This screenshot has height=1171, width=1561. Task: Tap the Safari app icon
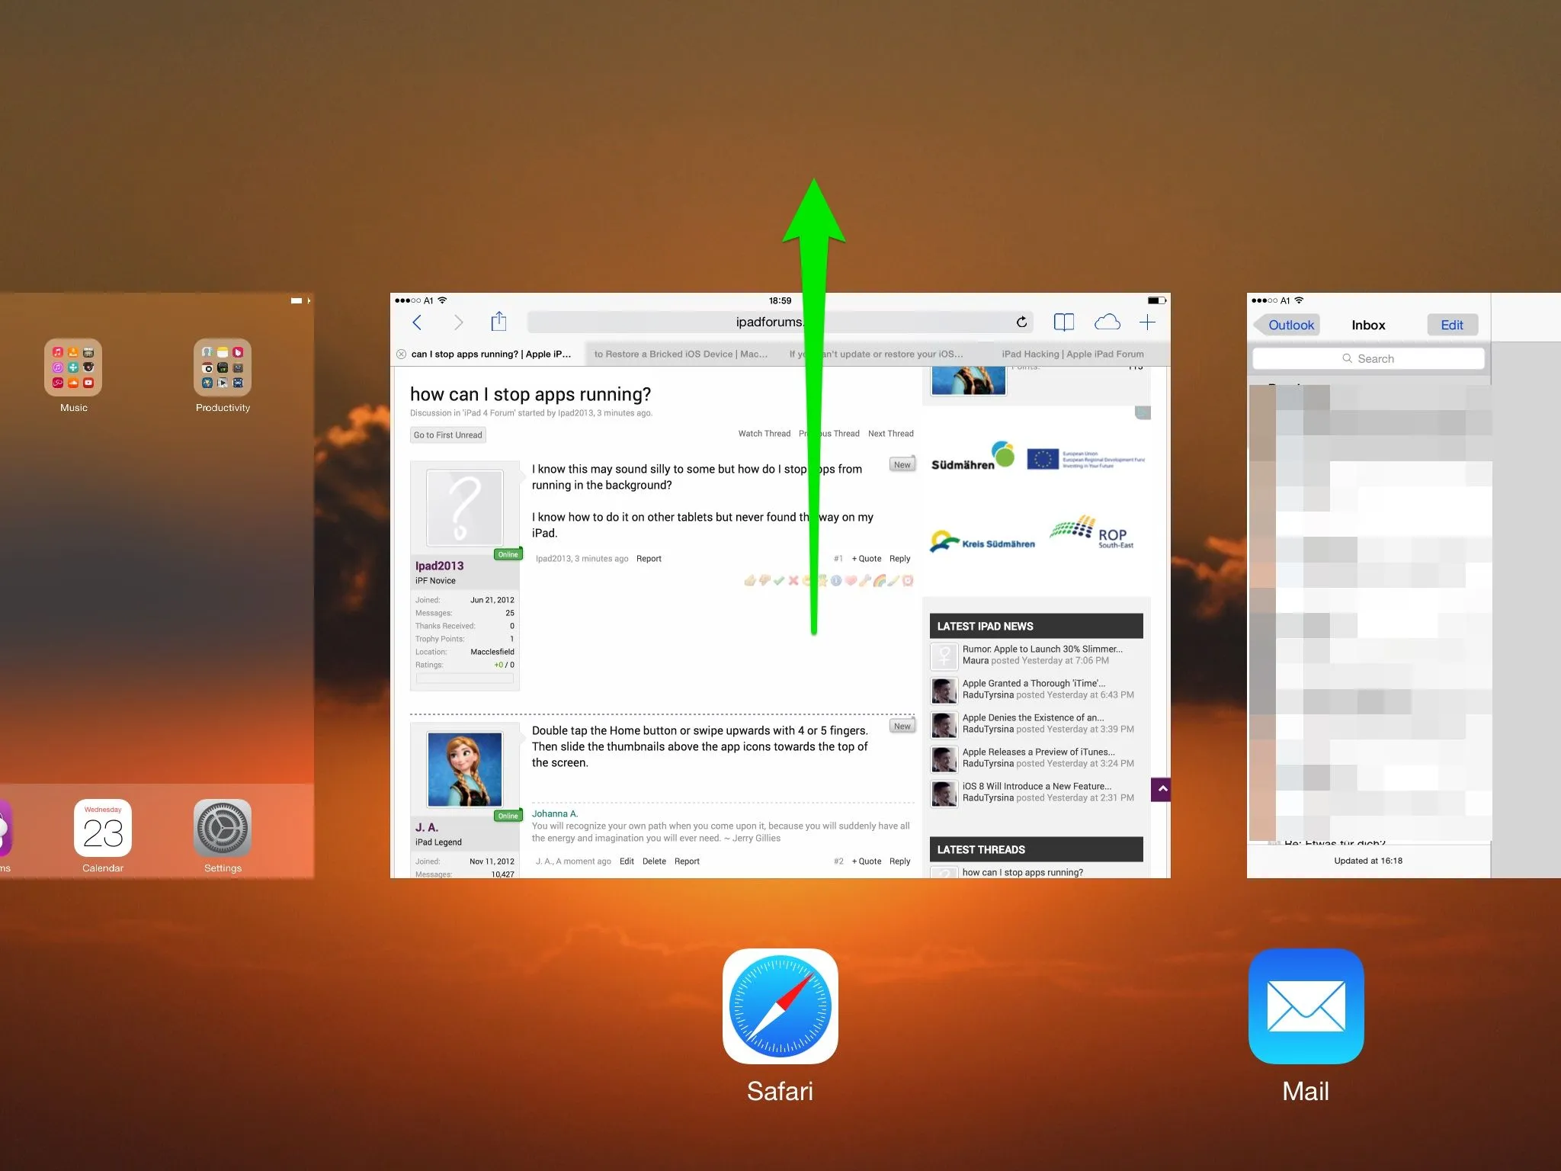(x=780, y=1006)
